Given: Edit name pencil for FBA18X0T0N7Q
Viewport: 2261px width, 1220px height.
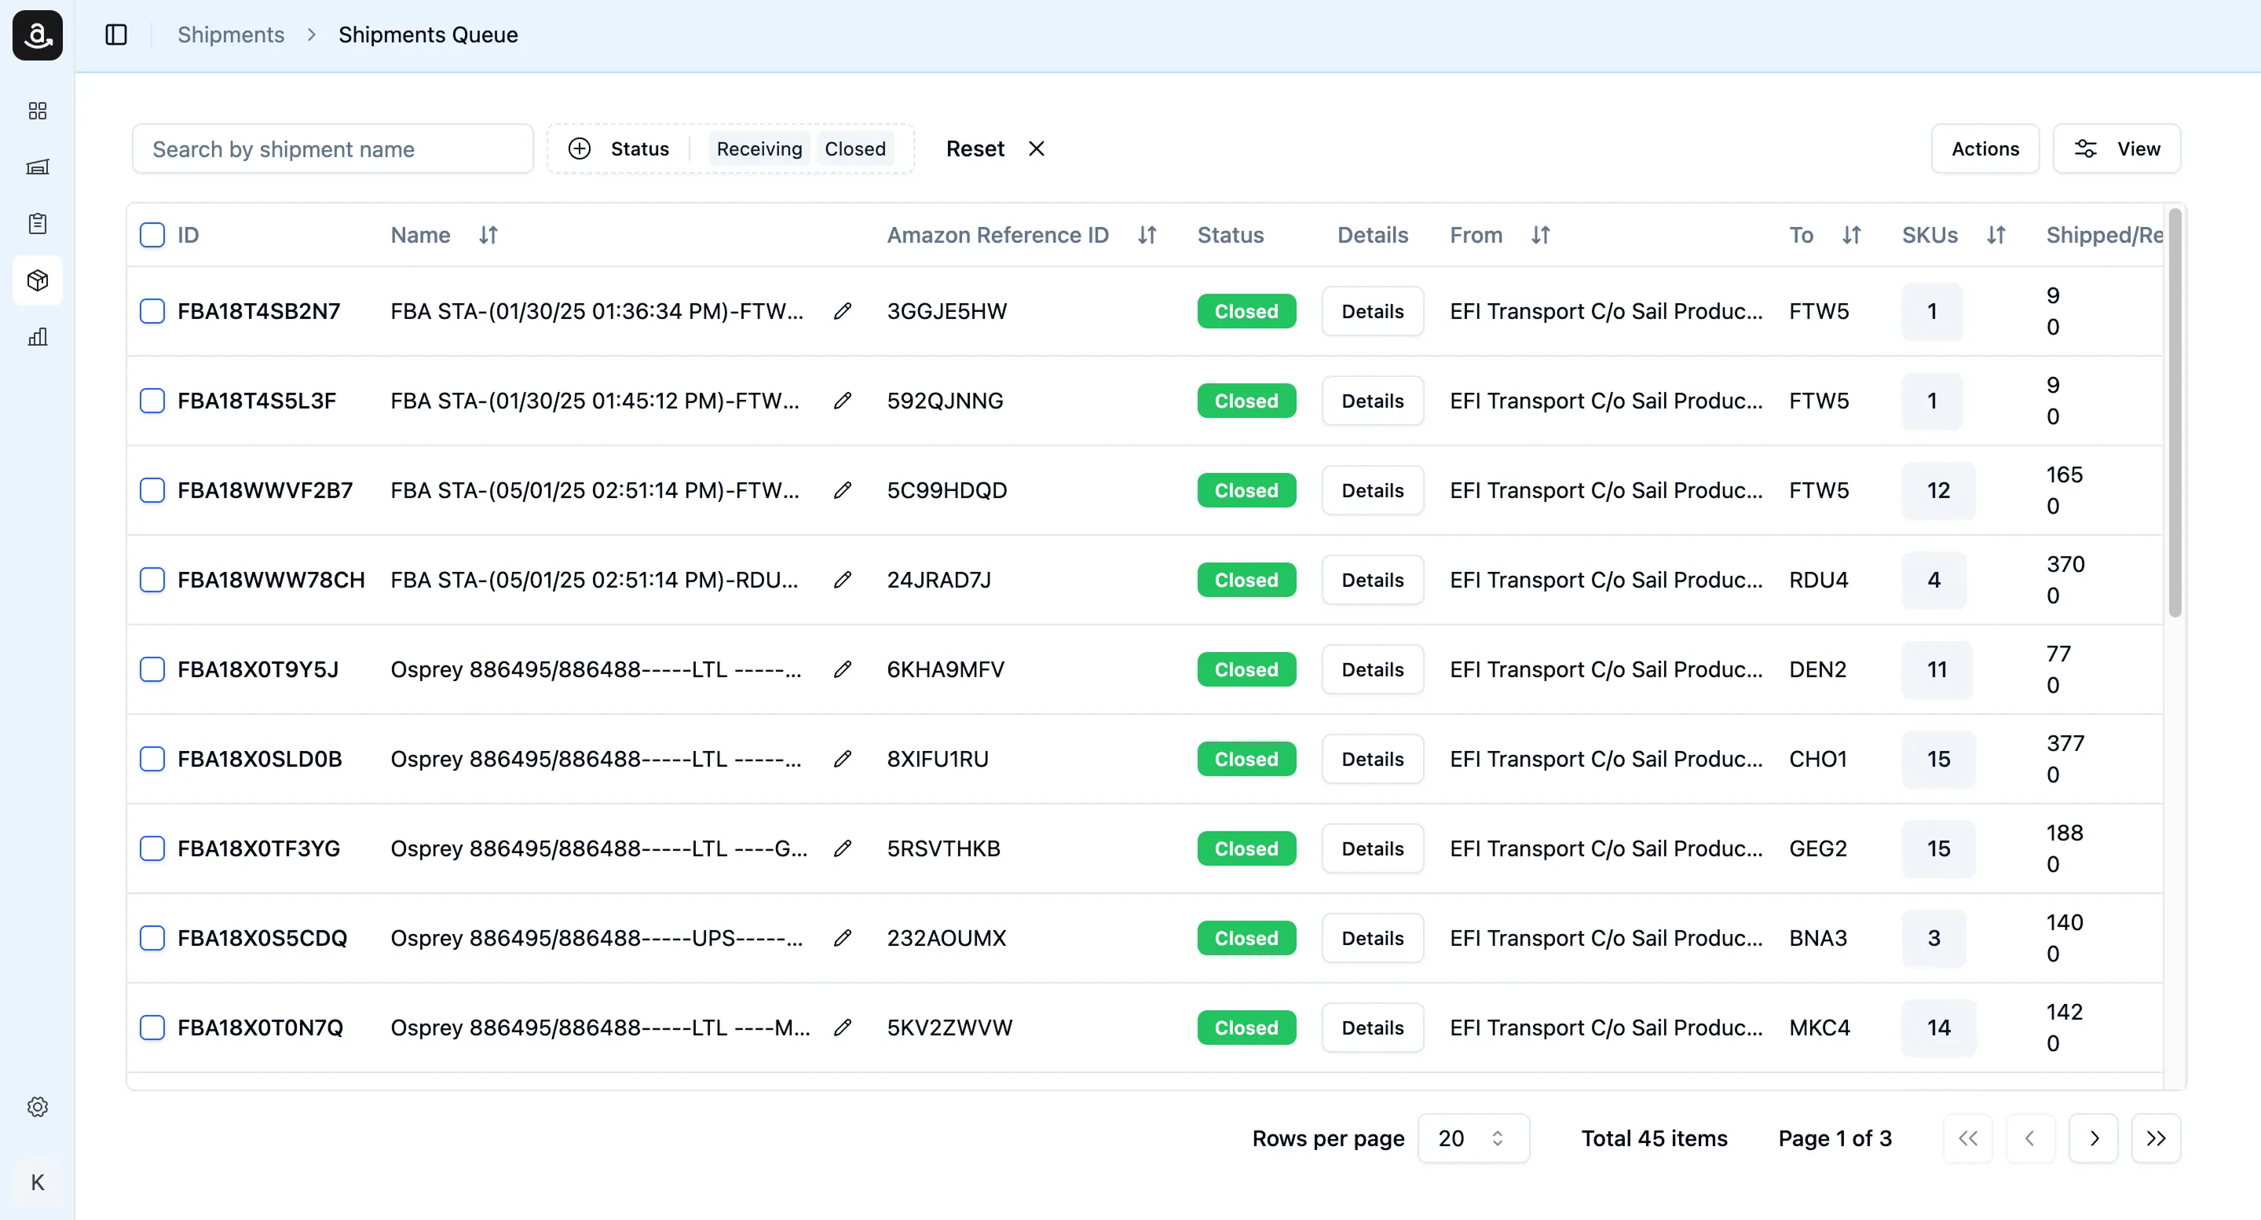Looking at the screenshot, I should 843,1028.
